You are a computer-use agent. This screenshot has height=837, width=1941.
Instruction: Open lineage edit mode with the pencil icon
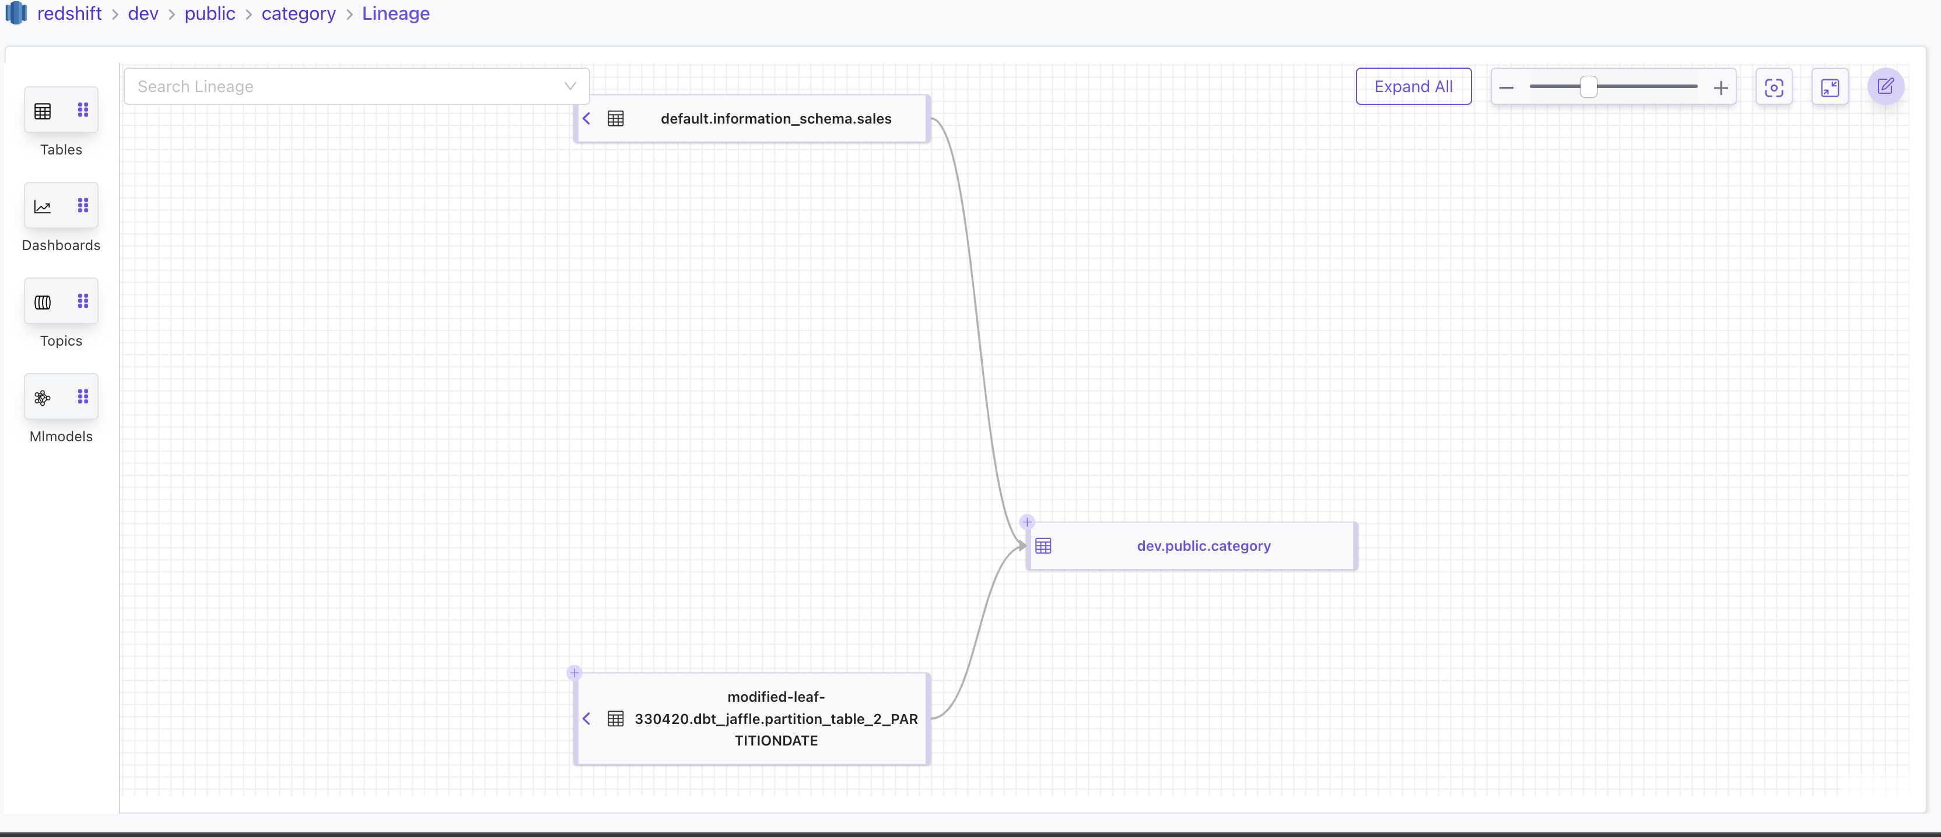1886,87
